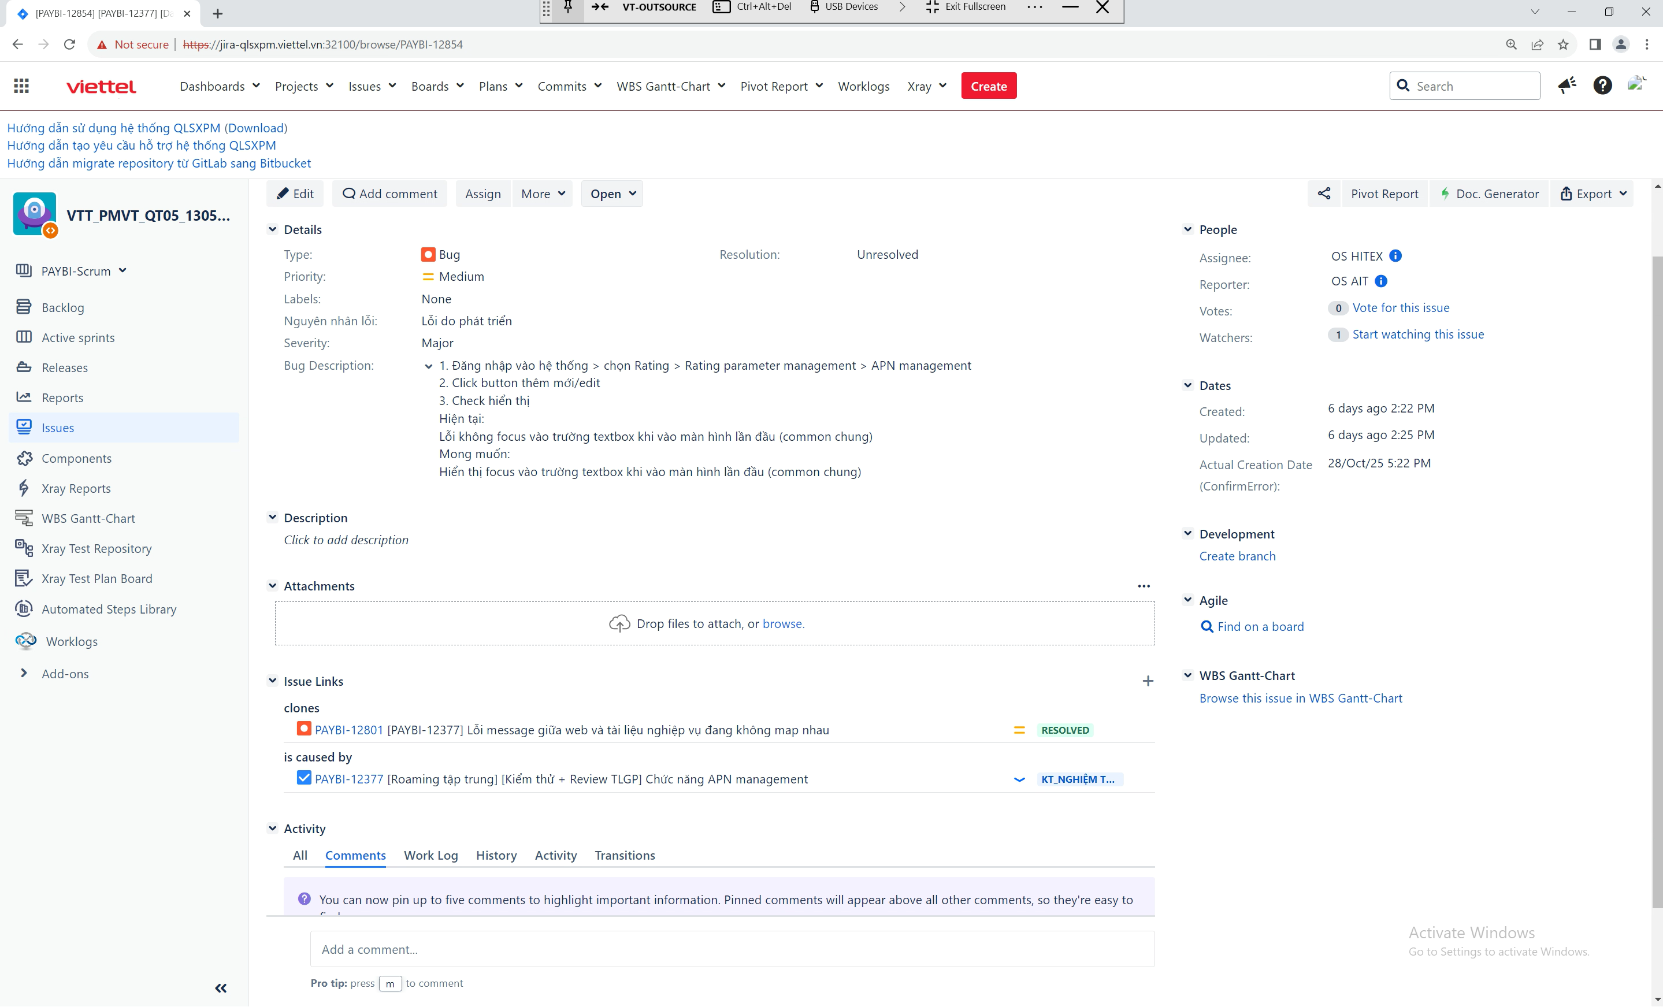This screenshot has height=1007, width=1663.
Task: Collapse the Details section
Action: [273, 229]
